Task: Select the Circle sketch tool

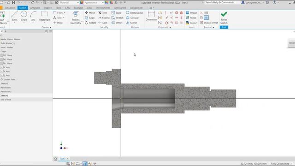Action: coord(24,16)
